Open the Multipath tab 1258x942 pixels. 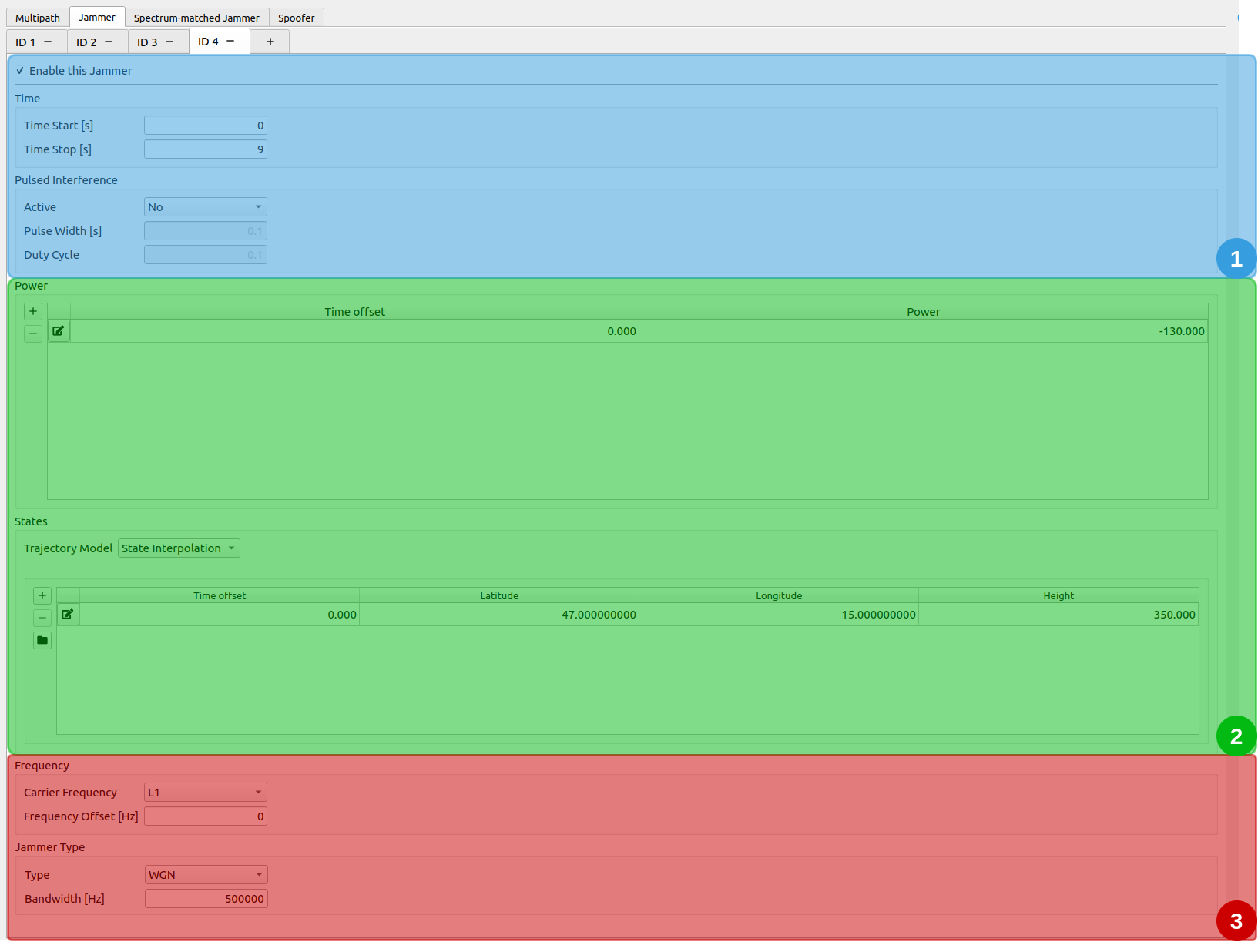click(x=38, y=18)
